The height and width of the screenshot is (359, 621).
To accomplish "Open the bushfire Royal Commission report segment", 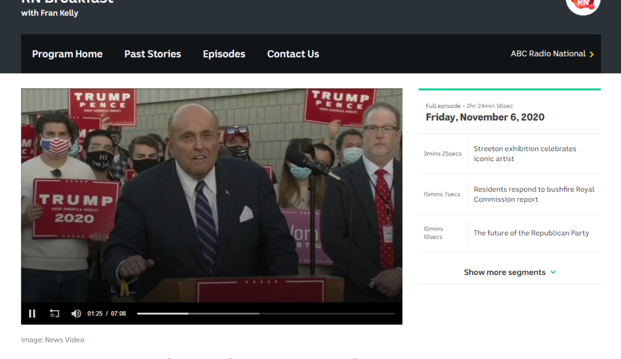I will point(534,194).
